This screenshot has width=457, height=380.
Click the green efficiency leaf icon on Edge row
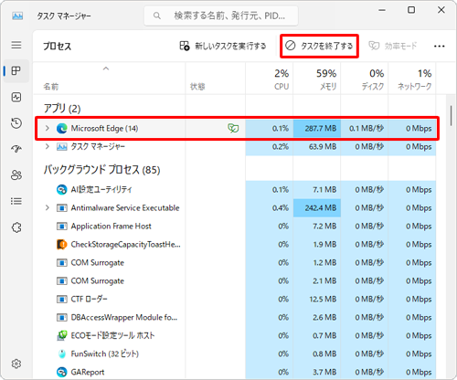[233, 128]
